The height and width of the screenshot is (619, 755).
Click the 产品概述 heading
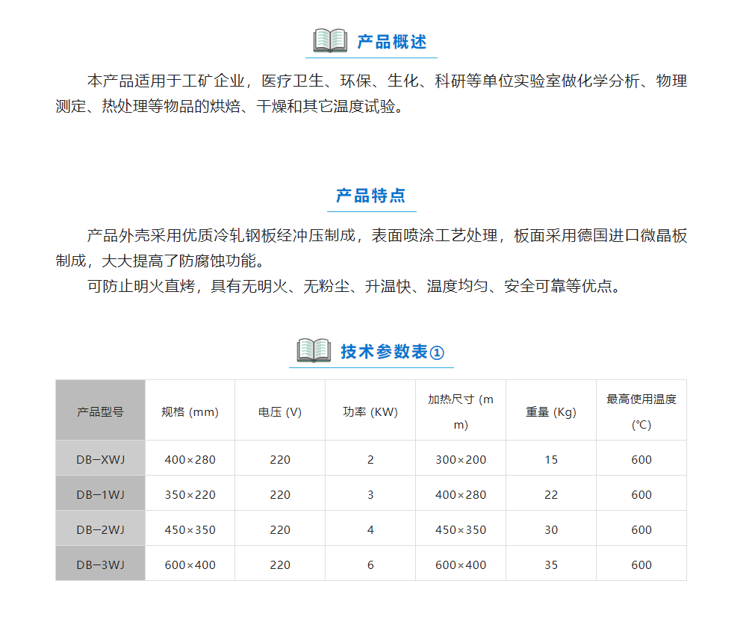click(392, 42)
